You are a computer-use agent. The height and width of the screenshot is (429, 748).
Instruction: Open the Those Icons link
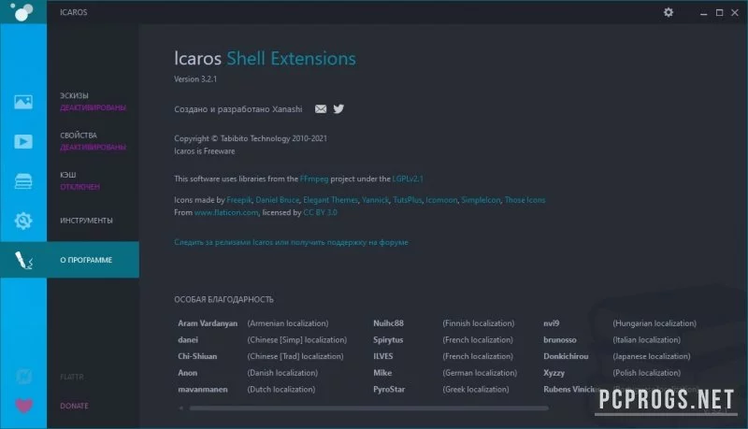pyautogui.click(x=525, y=200)
